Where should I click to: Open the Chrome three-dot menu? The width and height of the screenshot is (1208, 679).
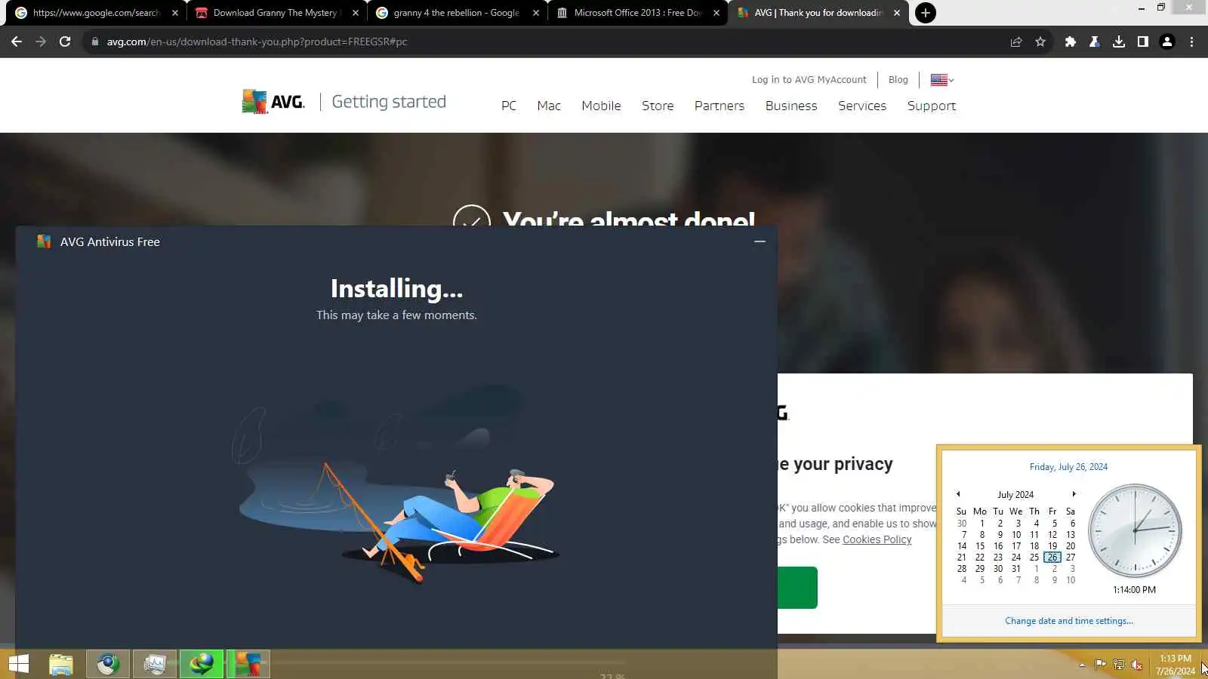click(x=1191, y=41)
